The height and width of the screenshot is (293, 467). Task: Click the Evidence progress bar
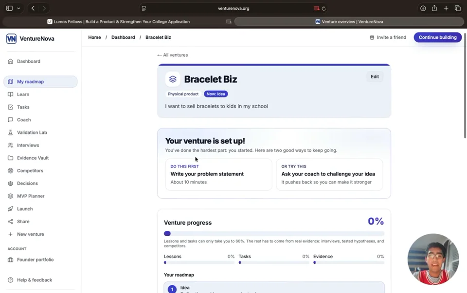click(x=349, y=262)
